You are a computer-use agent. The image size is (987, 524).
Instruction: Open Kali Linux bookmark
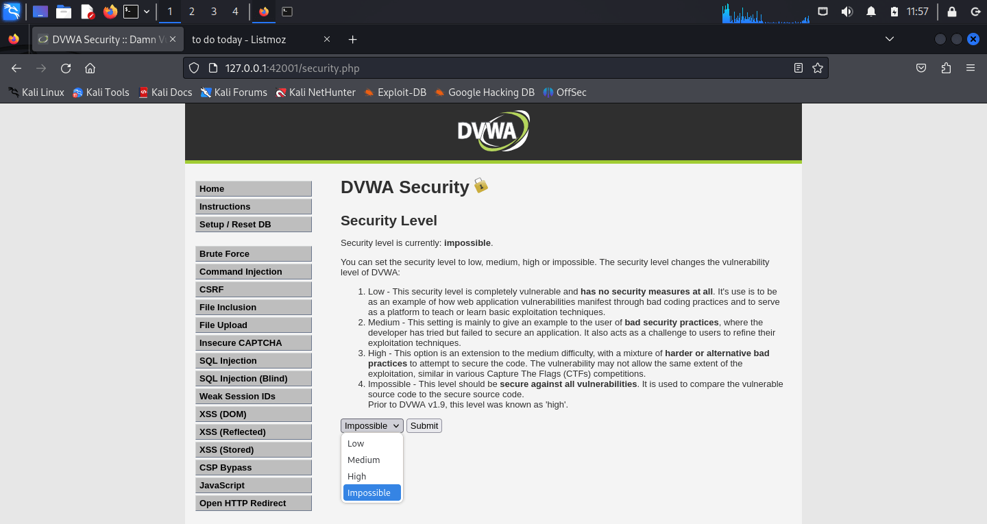click(x=36, y=92)
